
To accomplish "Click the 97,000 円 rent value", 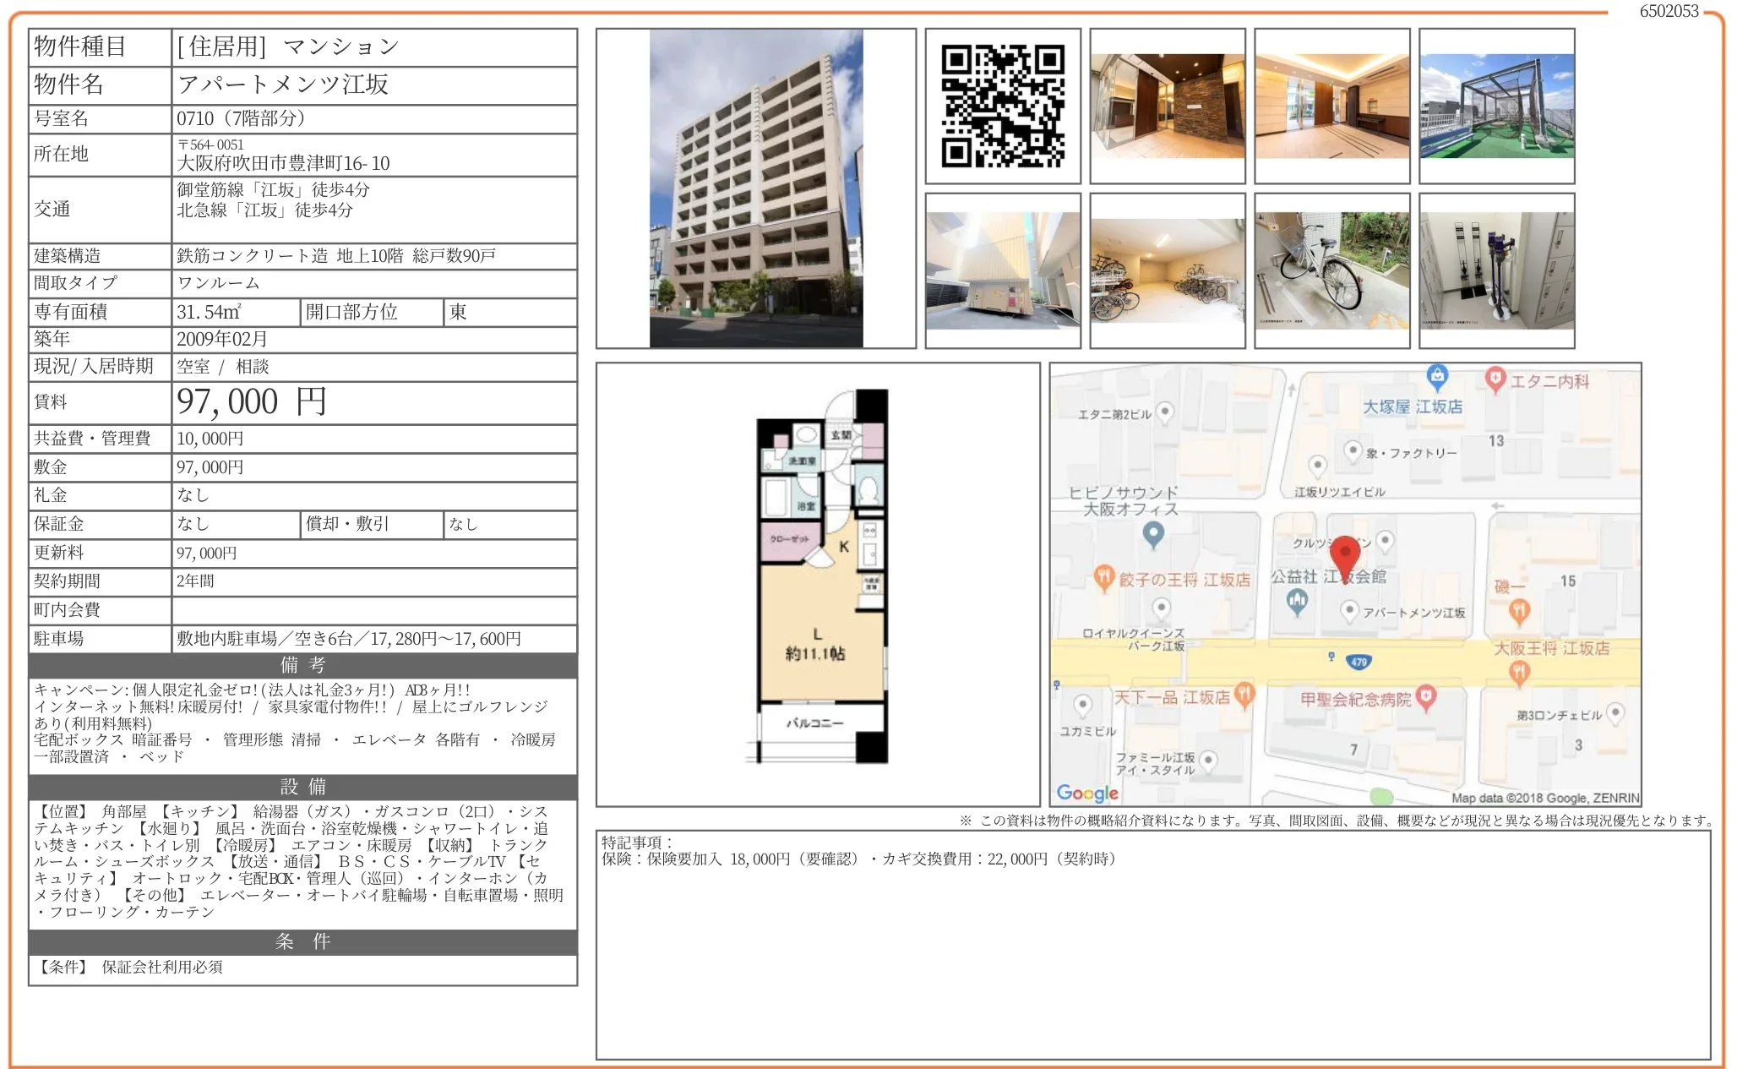I will 251,402.
